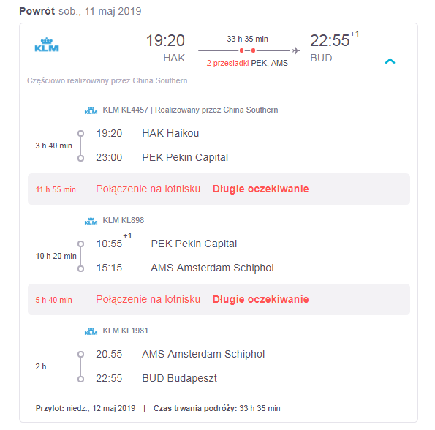The image size is (435, 430).
Task: Click the 2 przesiadki PEK, AMS label
Action: tap(247, 63)
